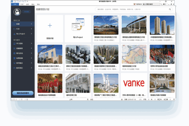
Task: Expand the 打开 sidebar chevron
Action: coord(32,29)
